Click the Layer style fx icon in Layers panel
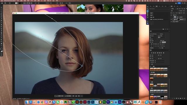The height and width of the screenshot is (105, 187). coord(175,98)
